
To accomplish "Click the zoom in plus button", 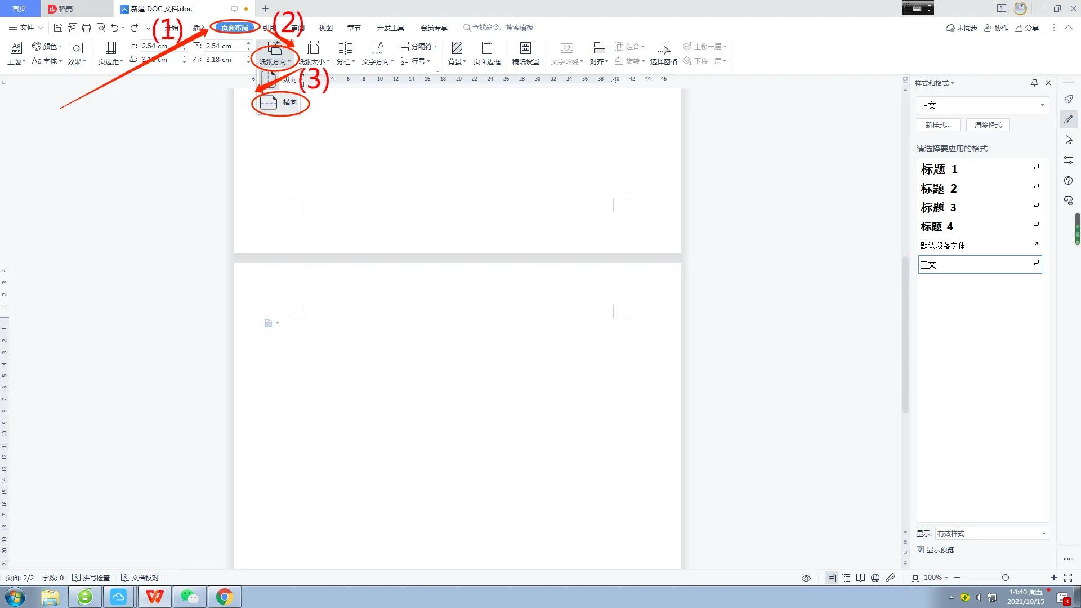I will (x=1054, y=578).
